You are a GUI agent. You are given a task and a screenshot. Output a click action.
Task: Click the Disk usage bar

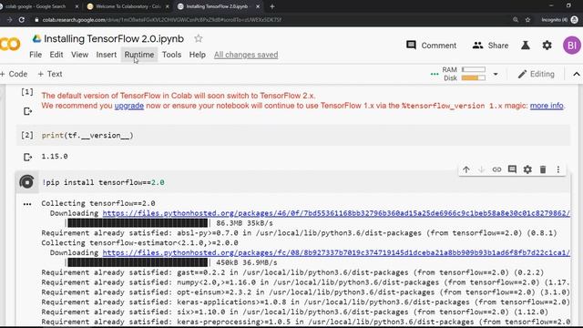pos(474,78)
